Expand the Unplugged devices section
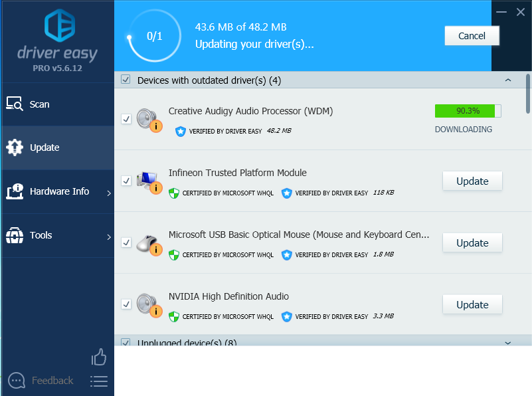This screenshot has height=396, width=532. 508,343
